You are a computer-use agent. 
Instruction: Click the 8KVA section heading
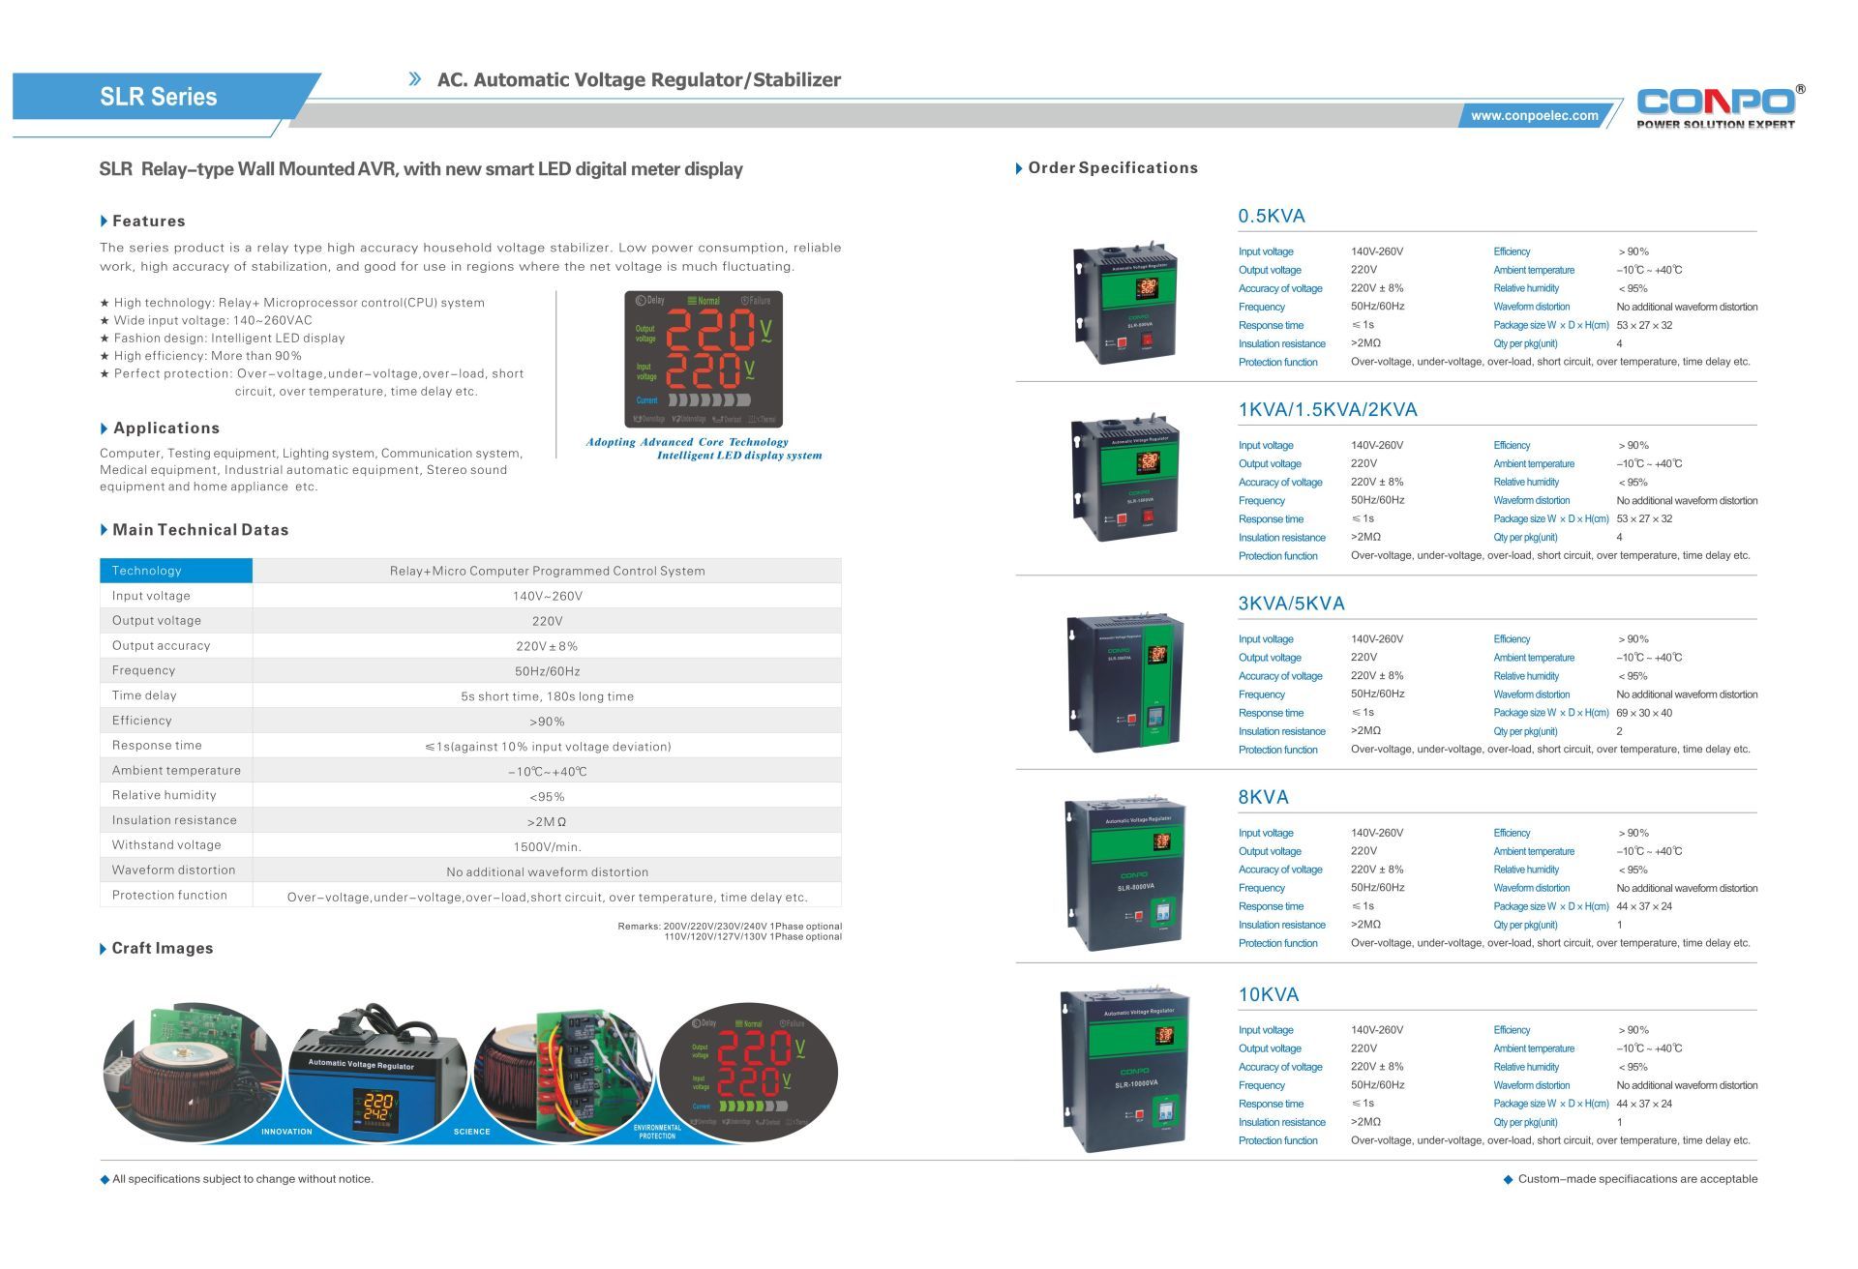click(x=1263, y=797)
